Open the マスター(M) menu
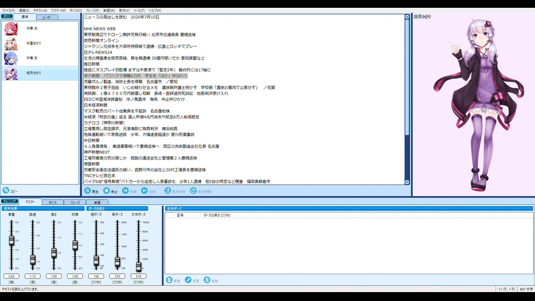 [59, 11]
